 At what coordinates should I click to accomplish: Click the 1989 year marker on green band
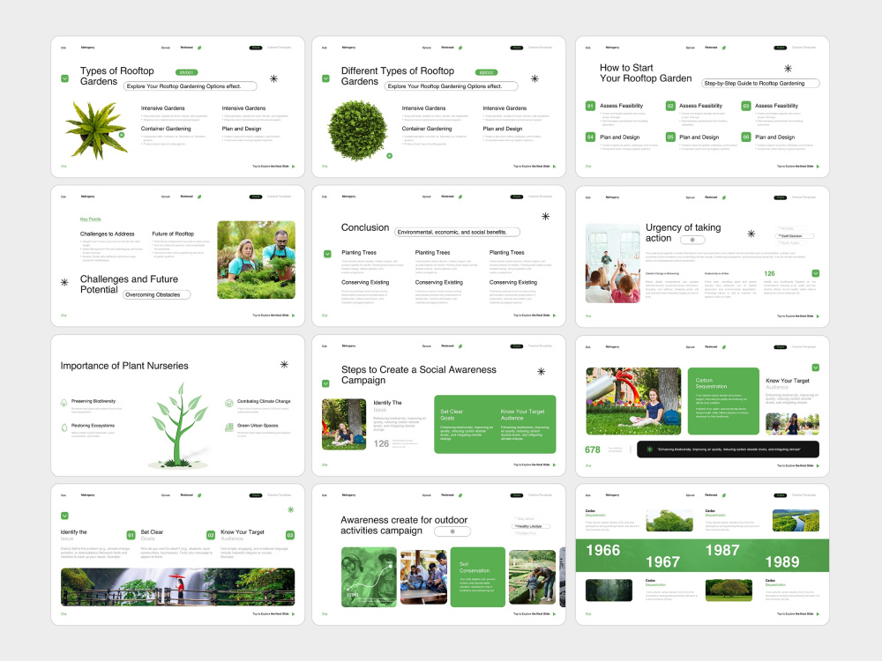781,561
